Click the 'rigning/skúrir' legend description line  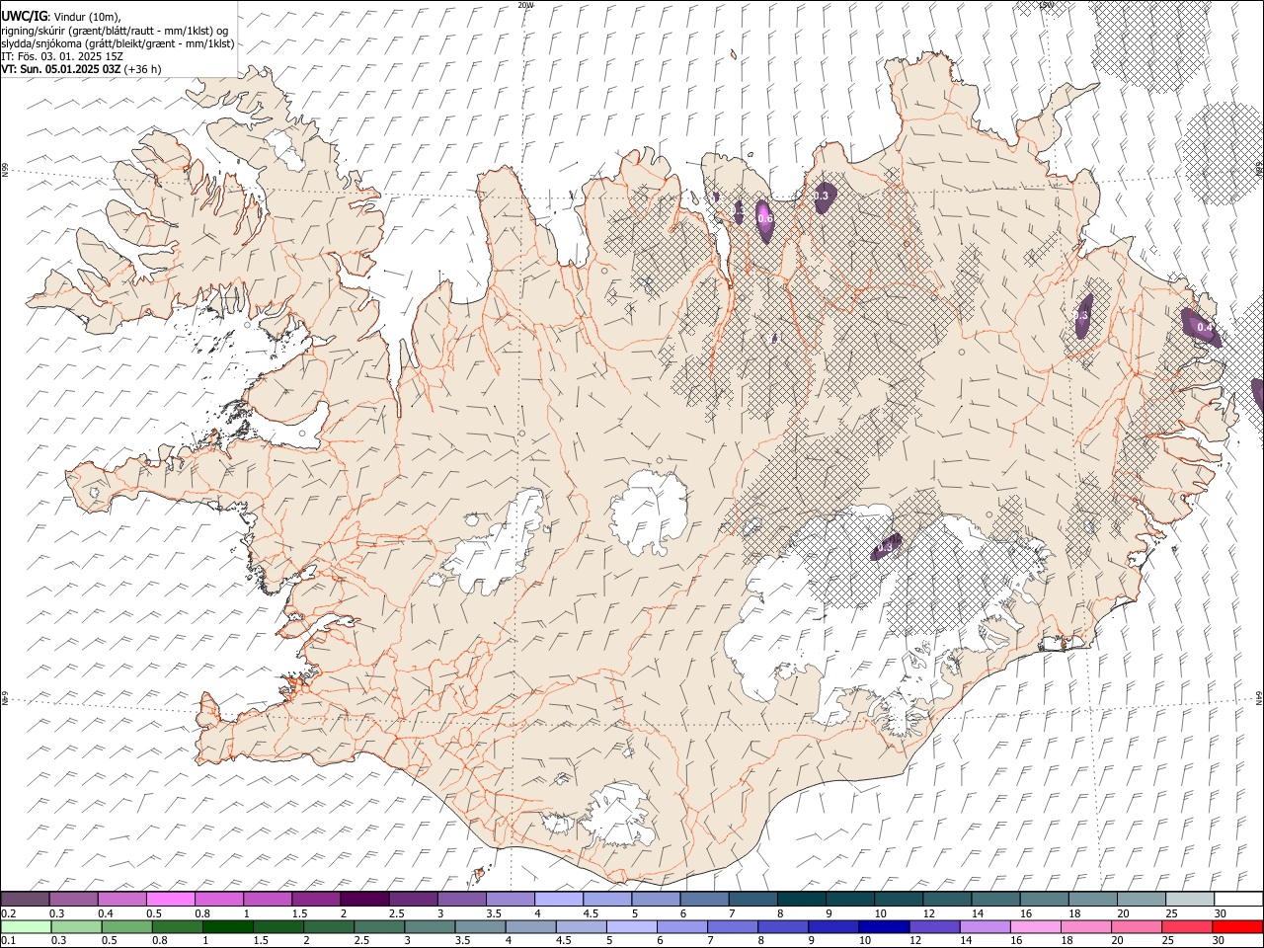[115, 31]
